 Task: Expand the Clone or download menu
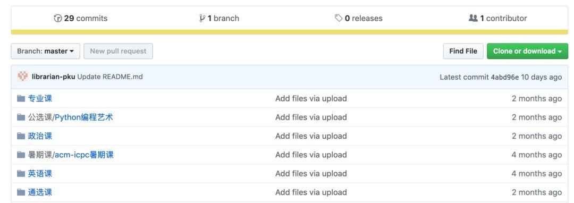(x=527, y=51)
